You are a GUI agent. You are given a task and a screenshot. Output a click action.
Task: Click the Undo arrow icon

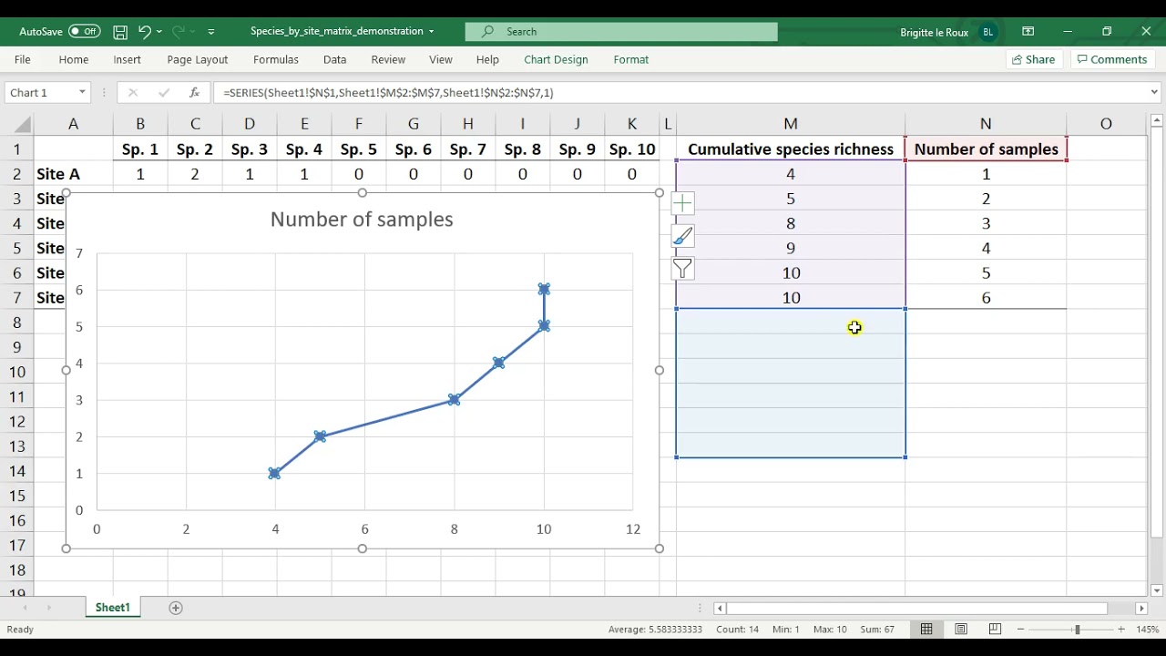144,31
